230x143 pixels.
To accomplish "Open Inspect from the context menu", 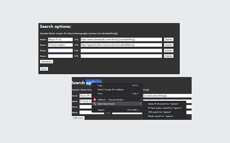I will pos(101,110).
